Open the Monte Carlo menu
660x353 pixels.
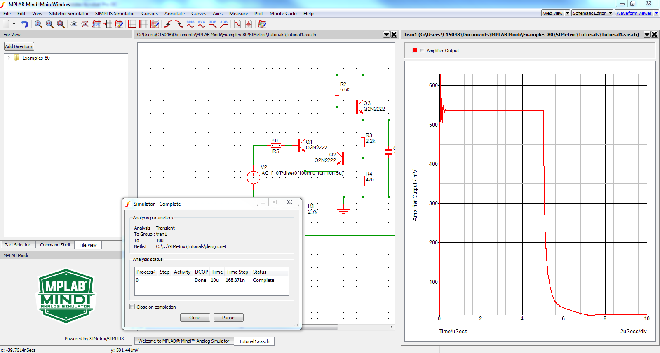[x=283, y=14]
